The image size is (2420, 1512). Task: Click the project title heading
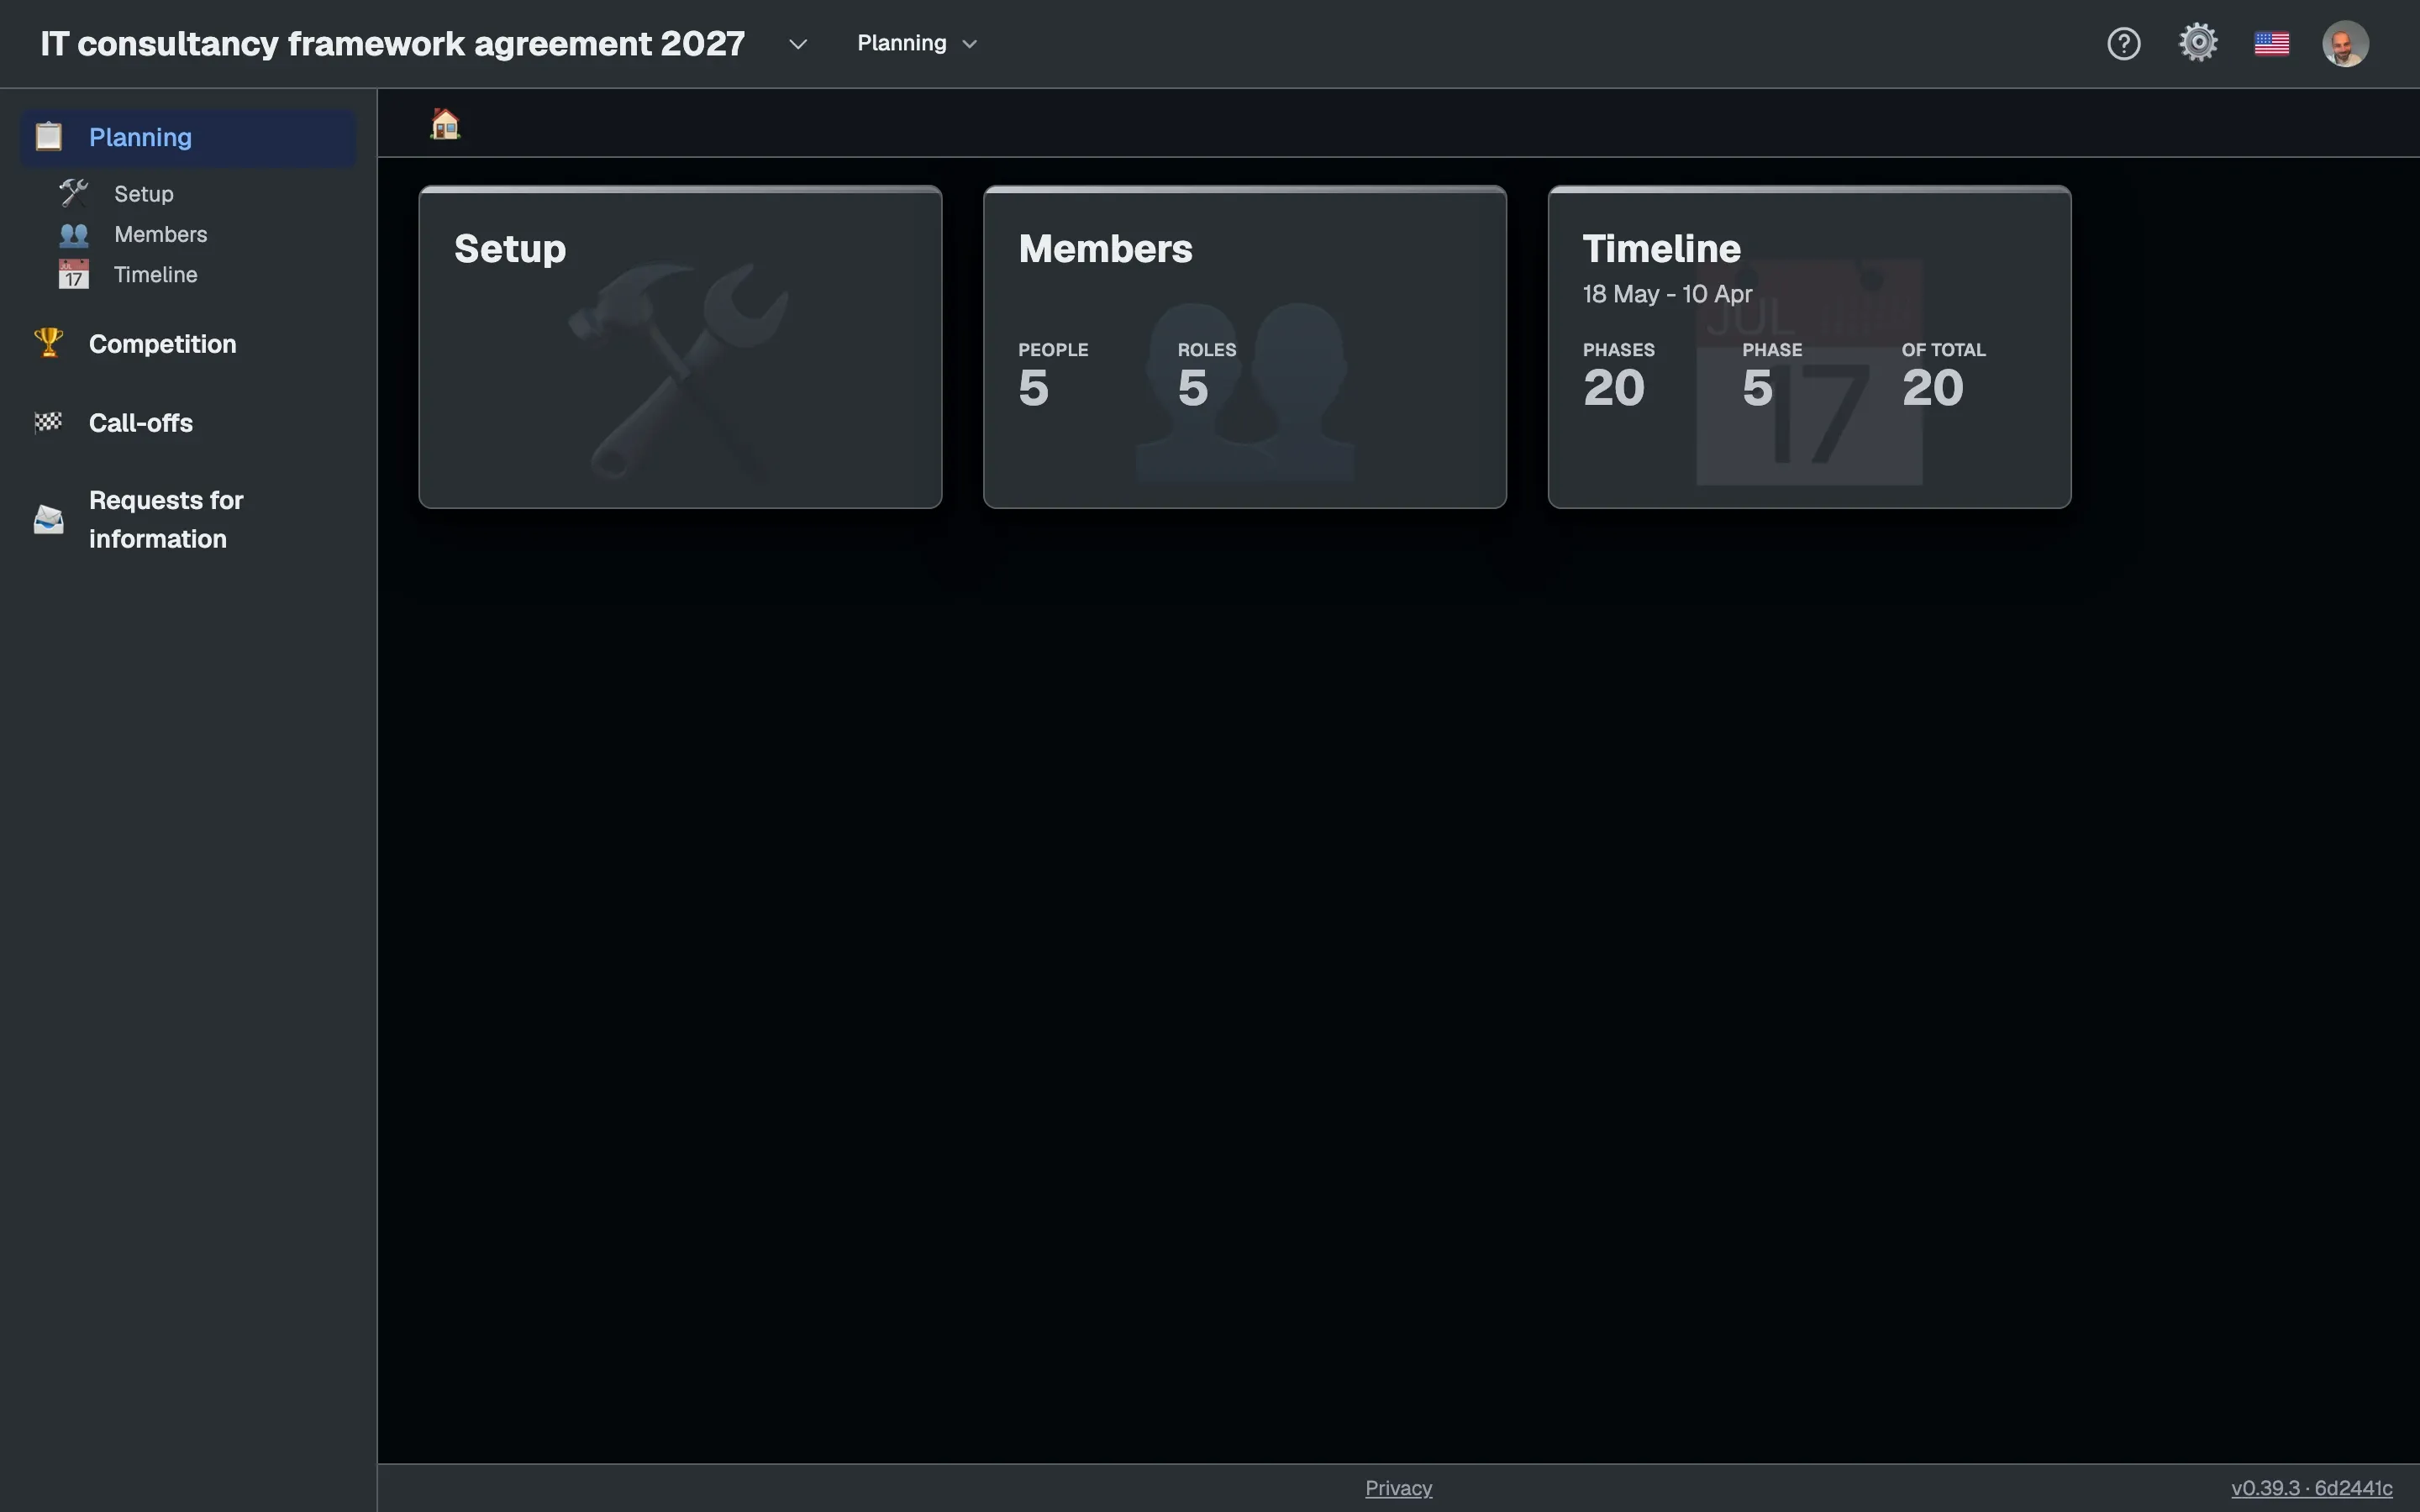click(392, 43)
